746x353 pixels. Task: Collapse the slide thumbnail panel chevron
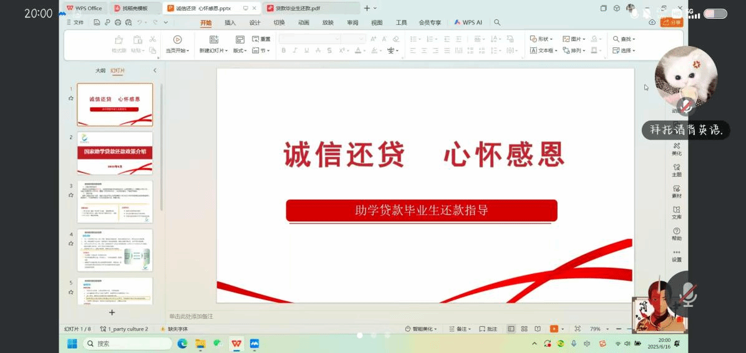[155, 70]
